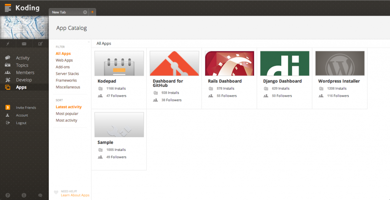Filter by Frameworks
390x200 pixels.
click(x=66, y=80)
